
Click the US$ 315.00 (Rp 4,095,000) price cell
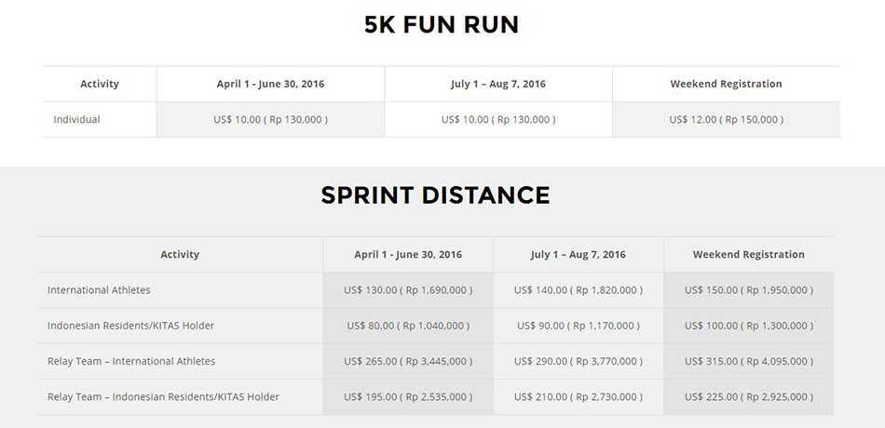tap(748, 361)
